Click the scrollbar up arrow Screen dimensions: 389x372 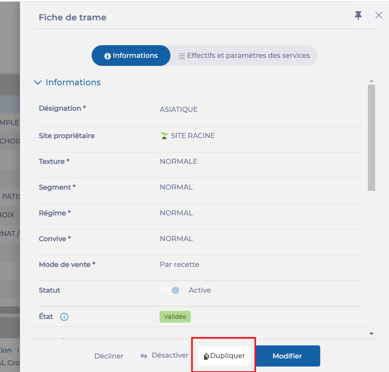371,81
